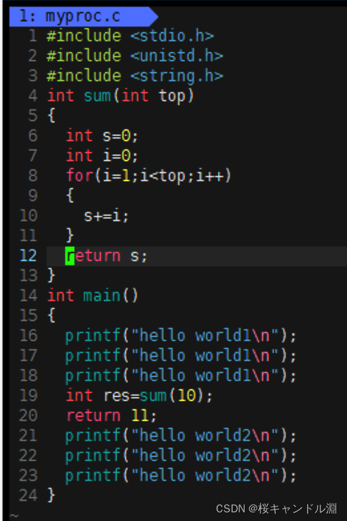Click the printf hello world1 on line 18
This screenshot has height=521, width=347.
[x=181, y=376]
